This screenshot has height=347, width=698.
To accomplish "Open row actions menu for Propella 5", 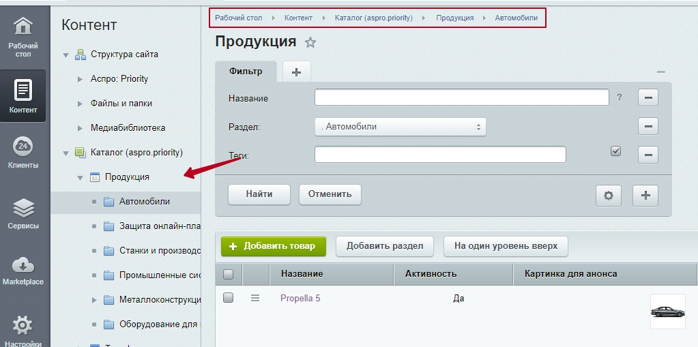I will pos(255,298).
